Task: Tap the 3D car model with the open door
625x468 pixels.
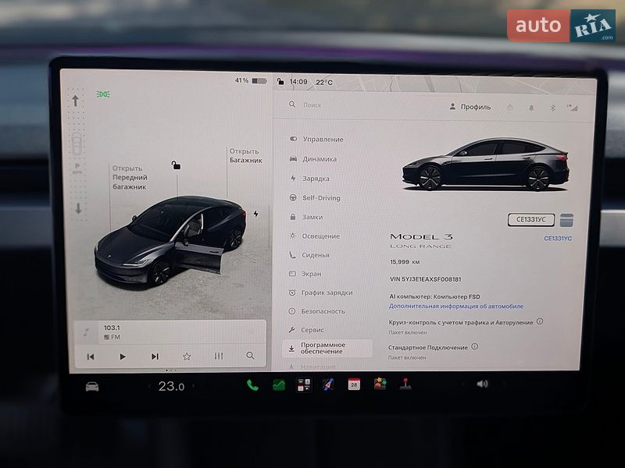Action: 170,241
